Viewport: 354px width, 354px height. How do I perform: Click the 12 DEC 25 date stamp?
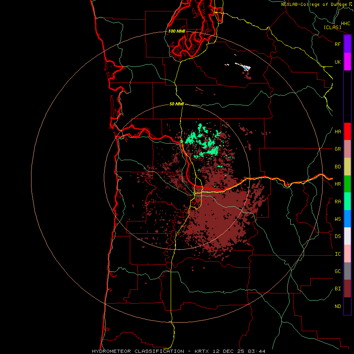pos(229,351)
